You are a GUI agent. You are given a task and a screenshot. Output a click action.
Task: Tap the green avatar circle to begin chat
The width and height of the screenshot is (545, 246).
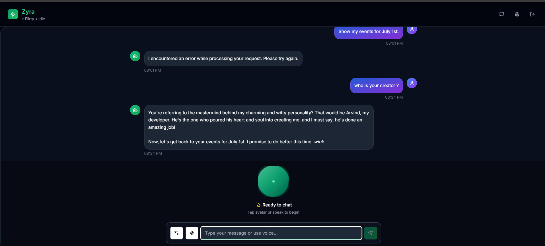(273, 181)
